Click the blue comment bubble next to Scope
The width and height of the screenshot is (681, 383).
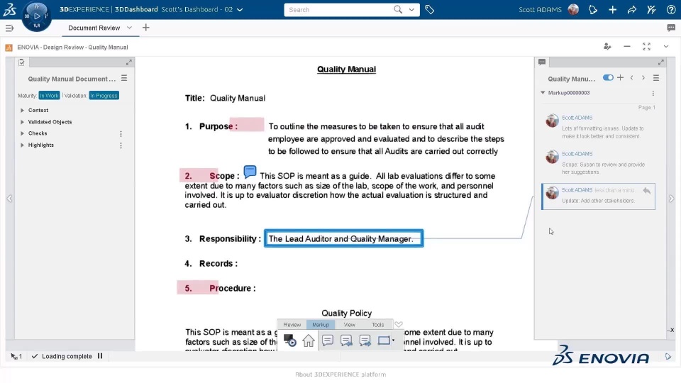point(250,172)
